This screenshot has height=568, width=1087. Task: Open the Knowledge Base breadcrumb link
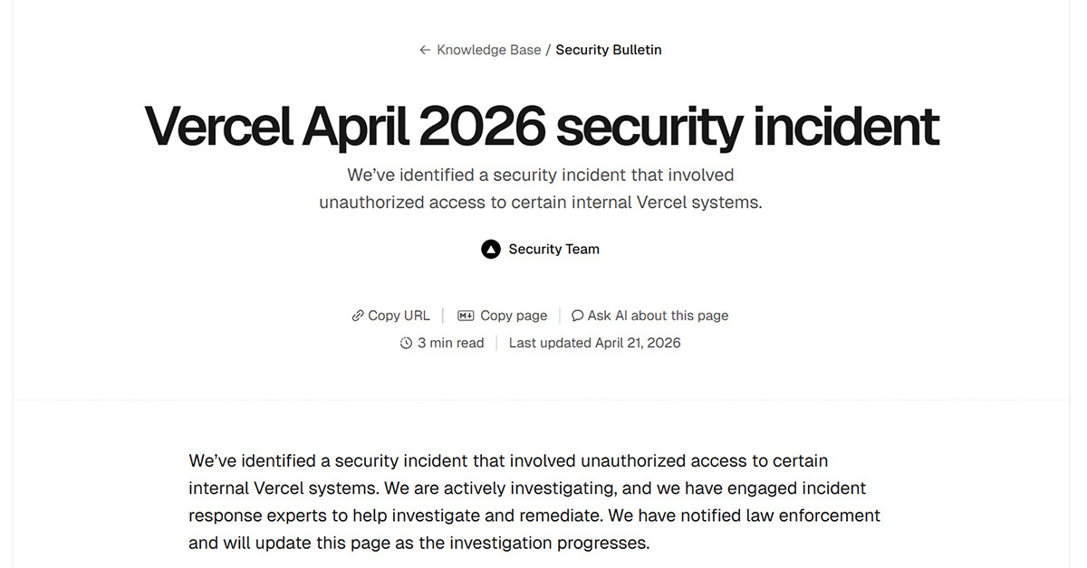point(488,51)
